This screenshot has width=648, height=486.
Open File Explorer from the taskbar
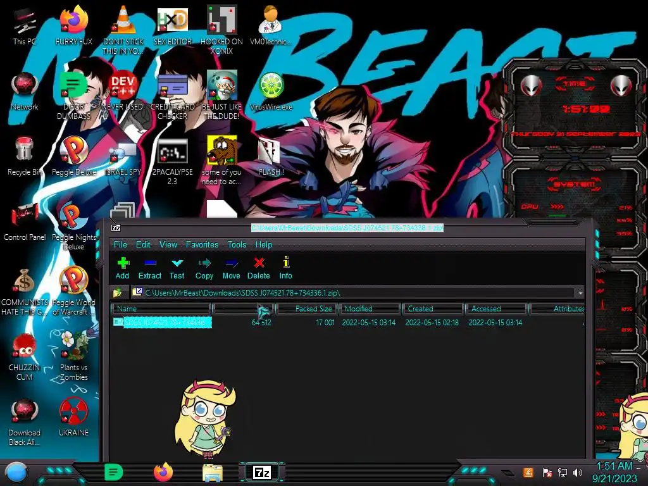(x=213, y=473)
